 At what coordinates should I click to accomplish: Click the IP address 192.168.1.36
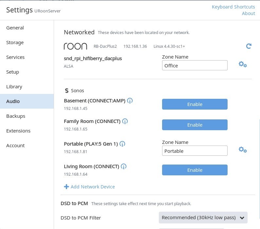[x=135, y=46]
